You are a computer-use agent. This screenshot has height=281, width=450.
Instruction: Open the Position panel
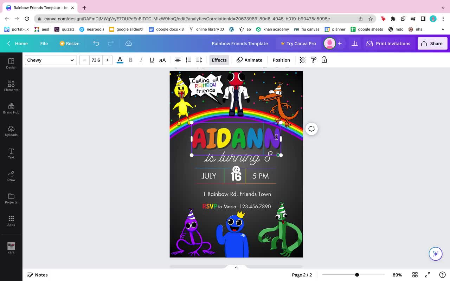point(281,60)
